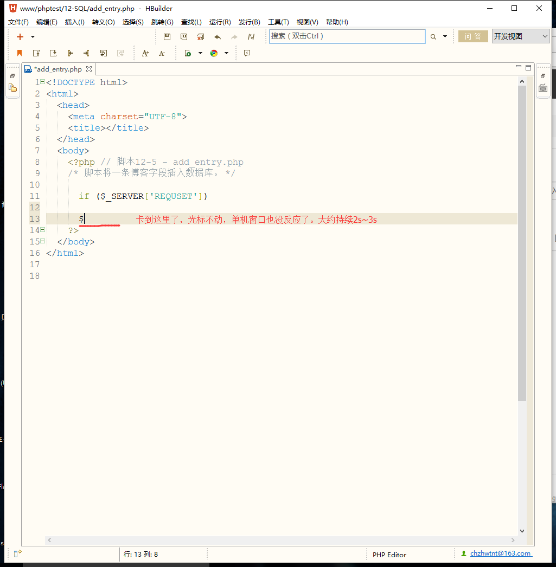This screenshot has height=567, width=556.
Task: Click the orange bookmark toolbar icon
Action: tap(20, 53)
